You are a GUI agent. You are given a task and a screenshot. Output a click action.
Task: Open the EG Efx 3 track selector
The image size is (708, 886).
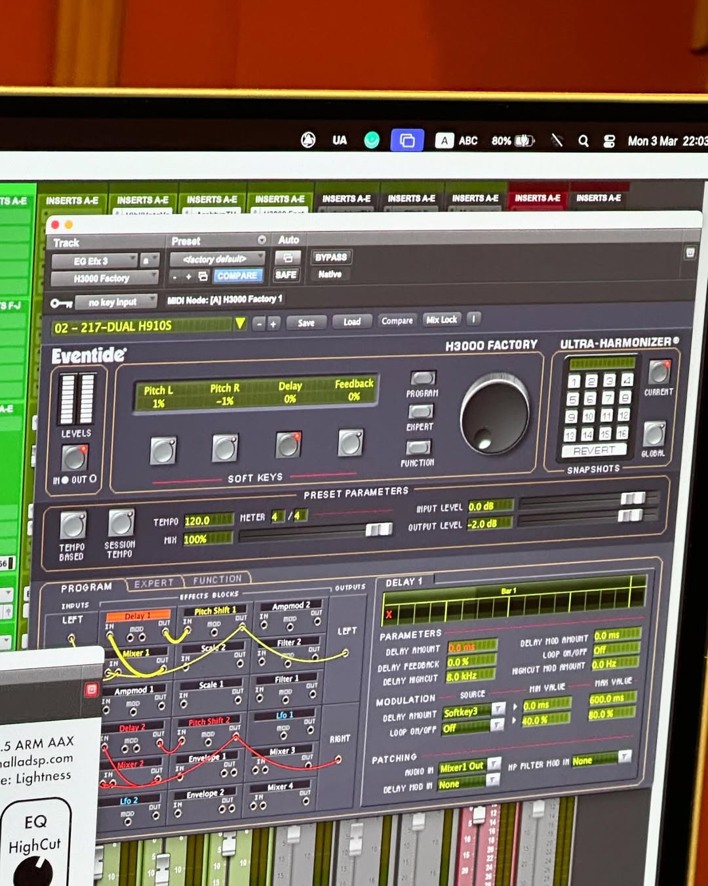[x=95, y=261]
